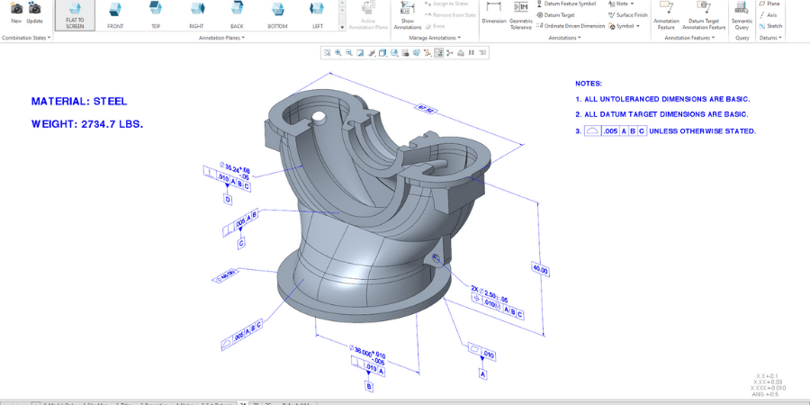
Task: Open the Note dropdown arrow
Action: click(633, 4)
